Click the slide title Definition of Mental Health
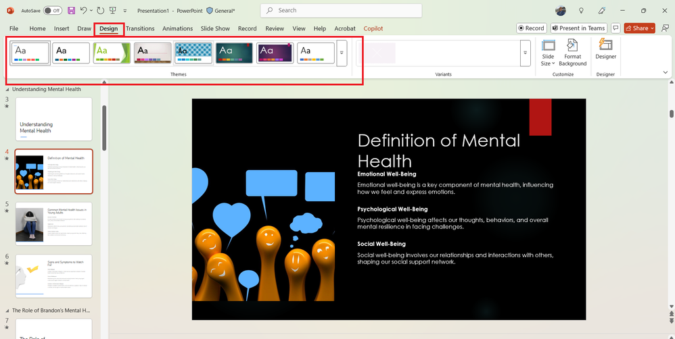The width and height of the screenshot is (675, 339). pos(439,151)
